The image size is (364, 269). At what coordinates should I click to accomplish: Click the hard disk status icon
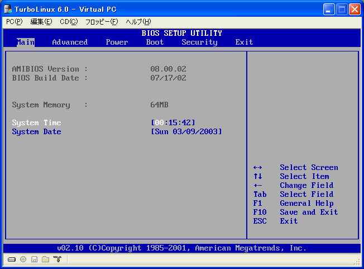(x=12, y=259)
